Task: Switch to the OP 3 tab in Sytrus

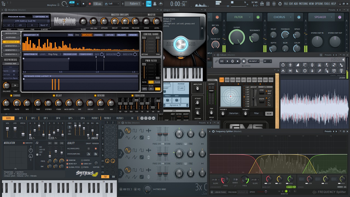Action: coord(45,118)
